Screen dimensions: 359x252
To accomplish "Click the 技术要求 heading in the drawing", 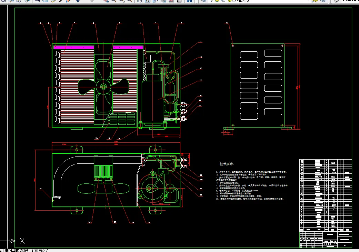I will point(227,164).
